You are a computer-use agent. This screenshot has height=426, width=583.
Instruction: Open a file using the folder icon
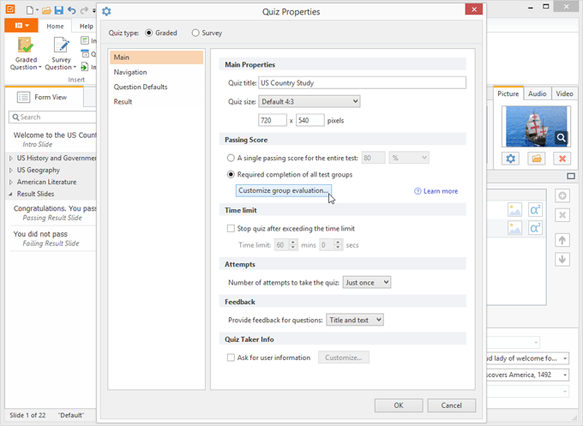tap(46, 10)
